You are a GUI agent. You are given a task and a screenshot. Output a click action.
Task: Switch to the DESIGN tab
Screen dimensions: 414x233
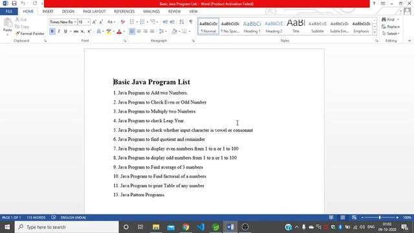point(68,12)
